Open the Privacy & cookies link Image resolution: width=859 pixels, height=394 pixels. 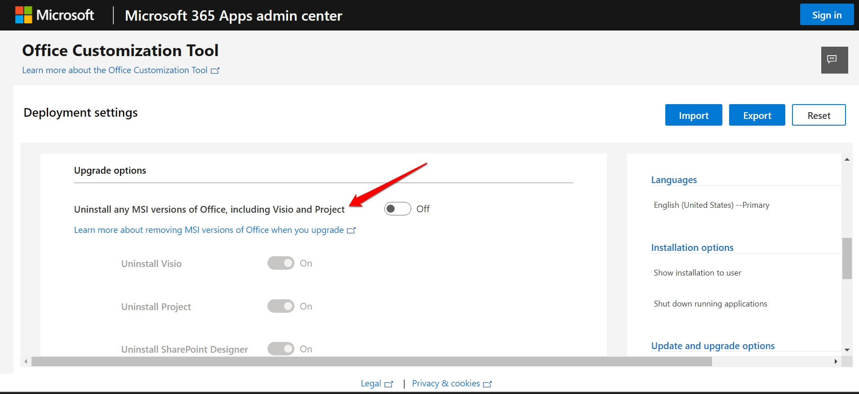point(452,384)
